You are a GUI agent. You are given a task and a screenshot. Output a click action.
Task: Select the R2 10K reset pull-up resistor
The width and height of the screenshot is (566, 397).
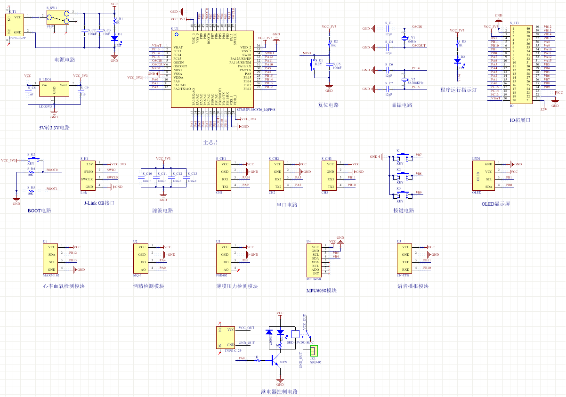click(x=329, y=44)
